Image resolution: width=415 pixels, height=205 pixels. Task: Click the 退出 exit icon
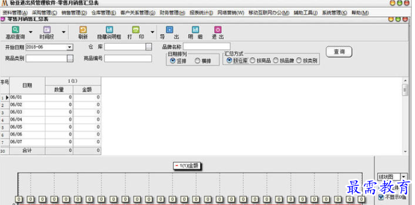point(218,30)
